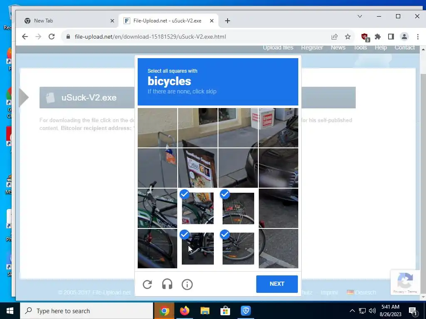
Task: Click the padlock site info icon
Action: click(x=68, y=37)
